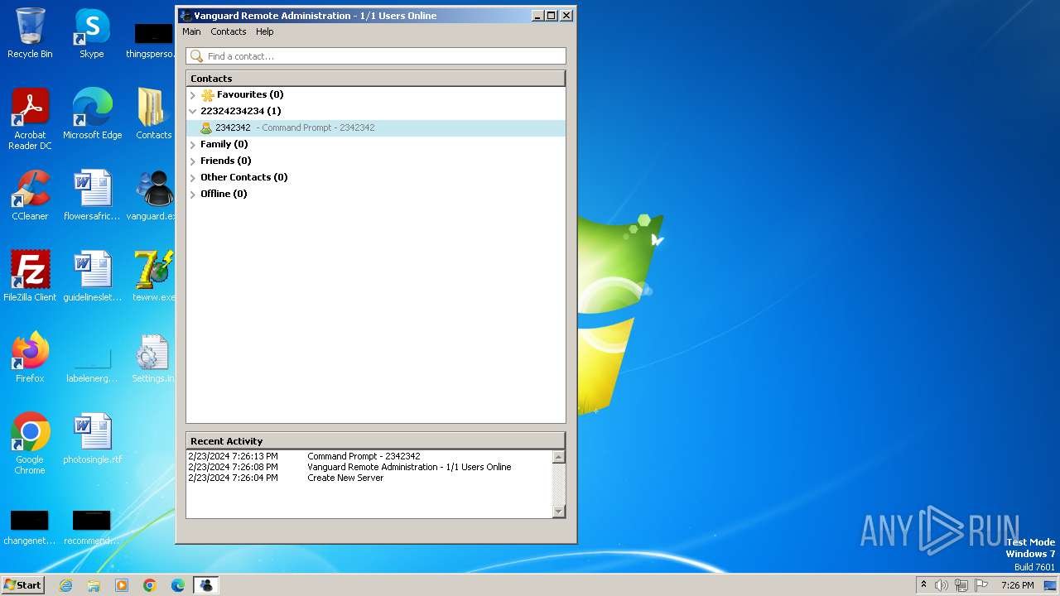
Task: Open the Contacts folder on desktop
Action: point(153,114)
